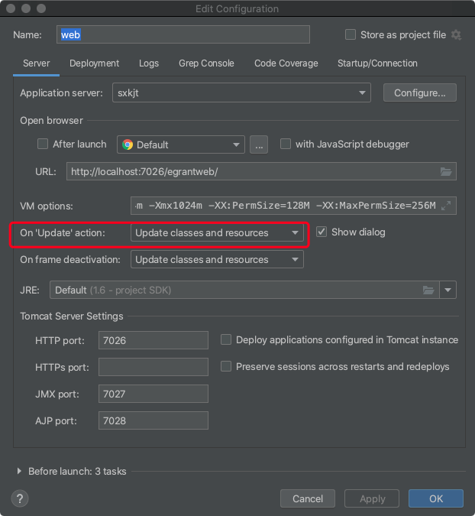Screen dimensions: 475x516
Task: Click the ellipsis button next to browser selector
Action: point(259,144)
